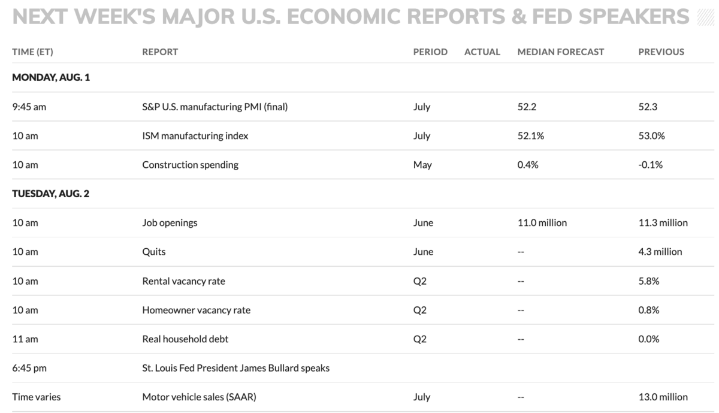
Task: Click the MONDAY, AUG. 1 date heading
Action: [x=51, y=78]
